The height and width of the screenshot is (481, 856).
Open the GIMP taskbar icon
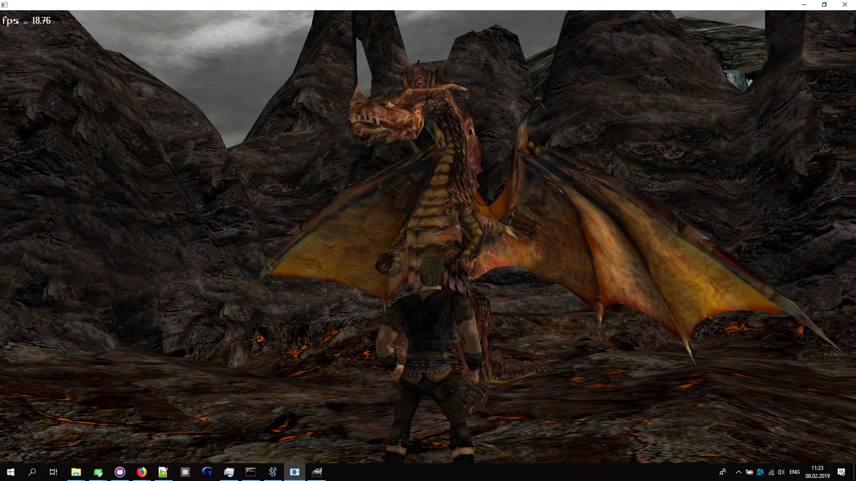317,472
